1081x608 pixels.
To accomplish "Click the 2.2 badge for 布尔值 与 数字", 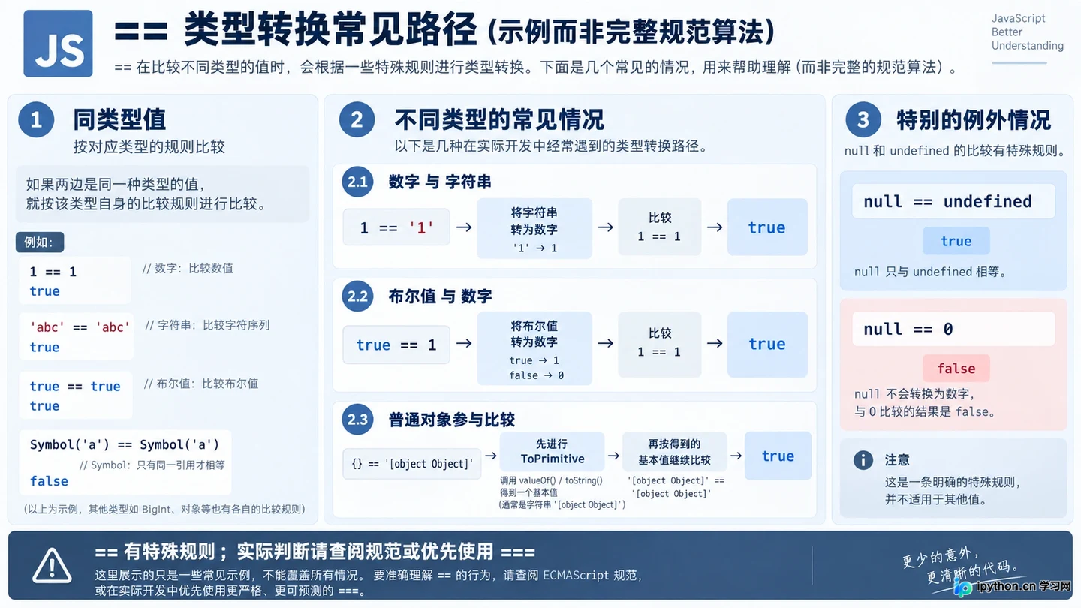I will tap(357, 296).
